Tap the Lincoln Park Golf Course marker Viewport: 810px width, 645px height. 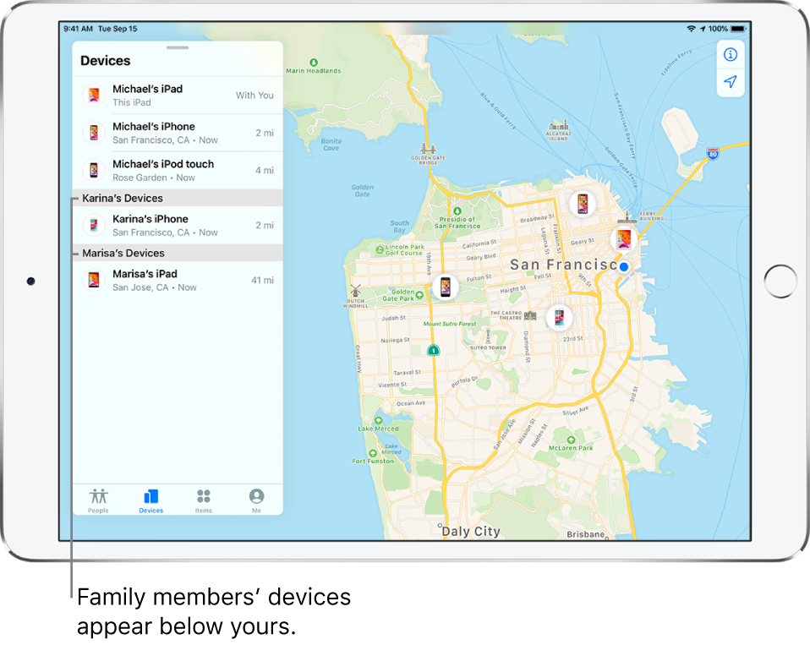(x=380, y=249)
